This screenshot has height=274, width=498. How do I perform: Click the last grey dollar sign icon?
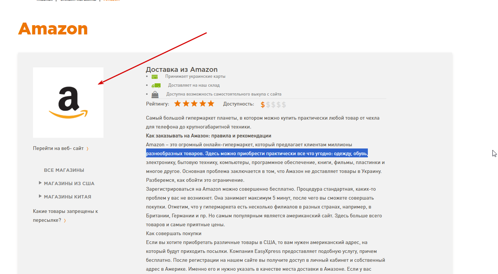pos(284,104)
